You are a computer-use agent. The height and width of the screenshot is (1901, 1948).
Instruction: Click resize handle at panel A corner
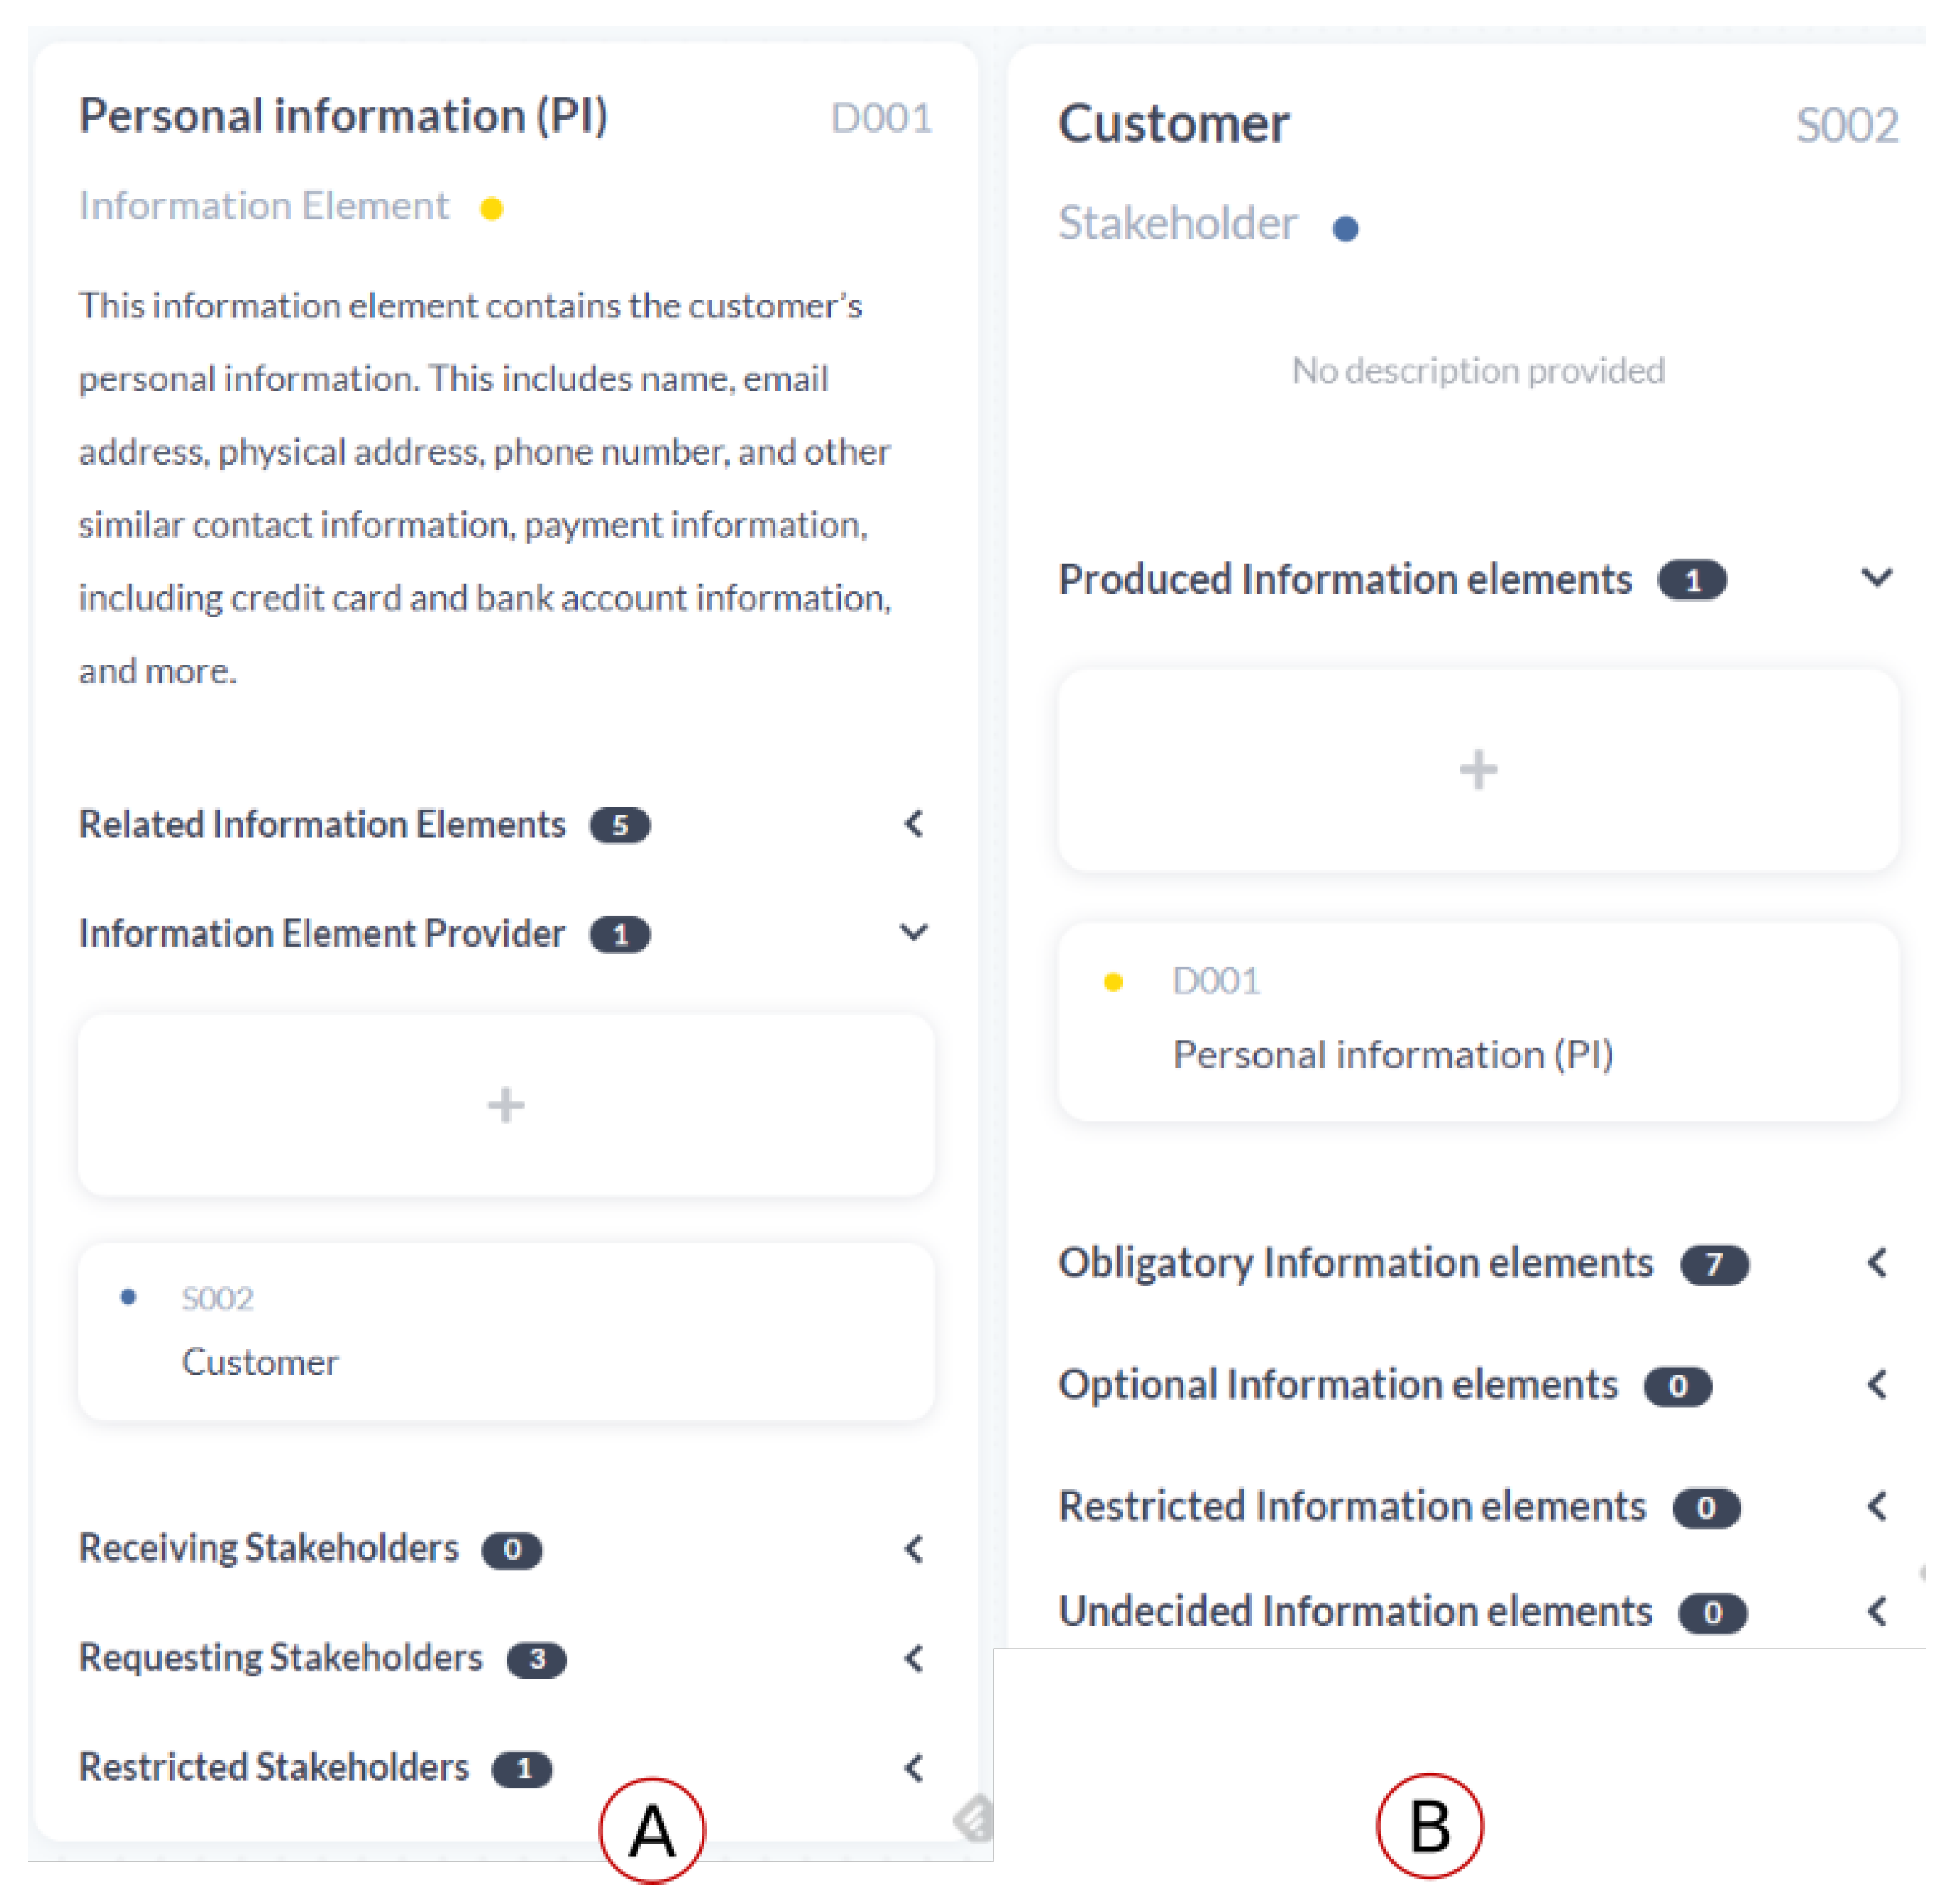[973, 1818]
